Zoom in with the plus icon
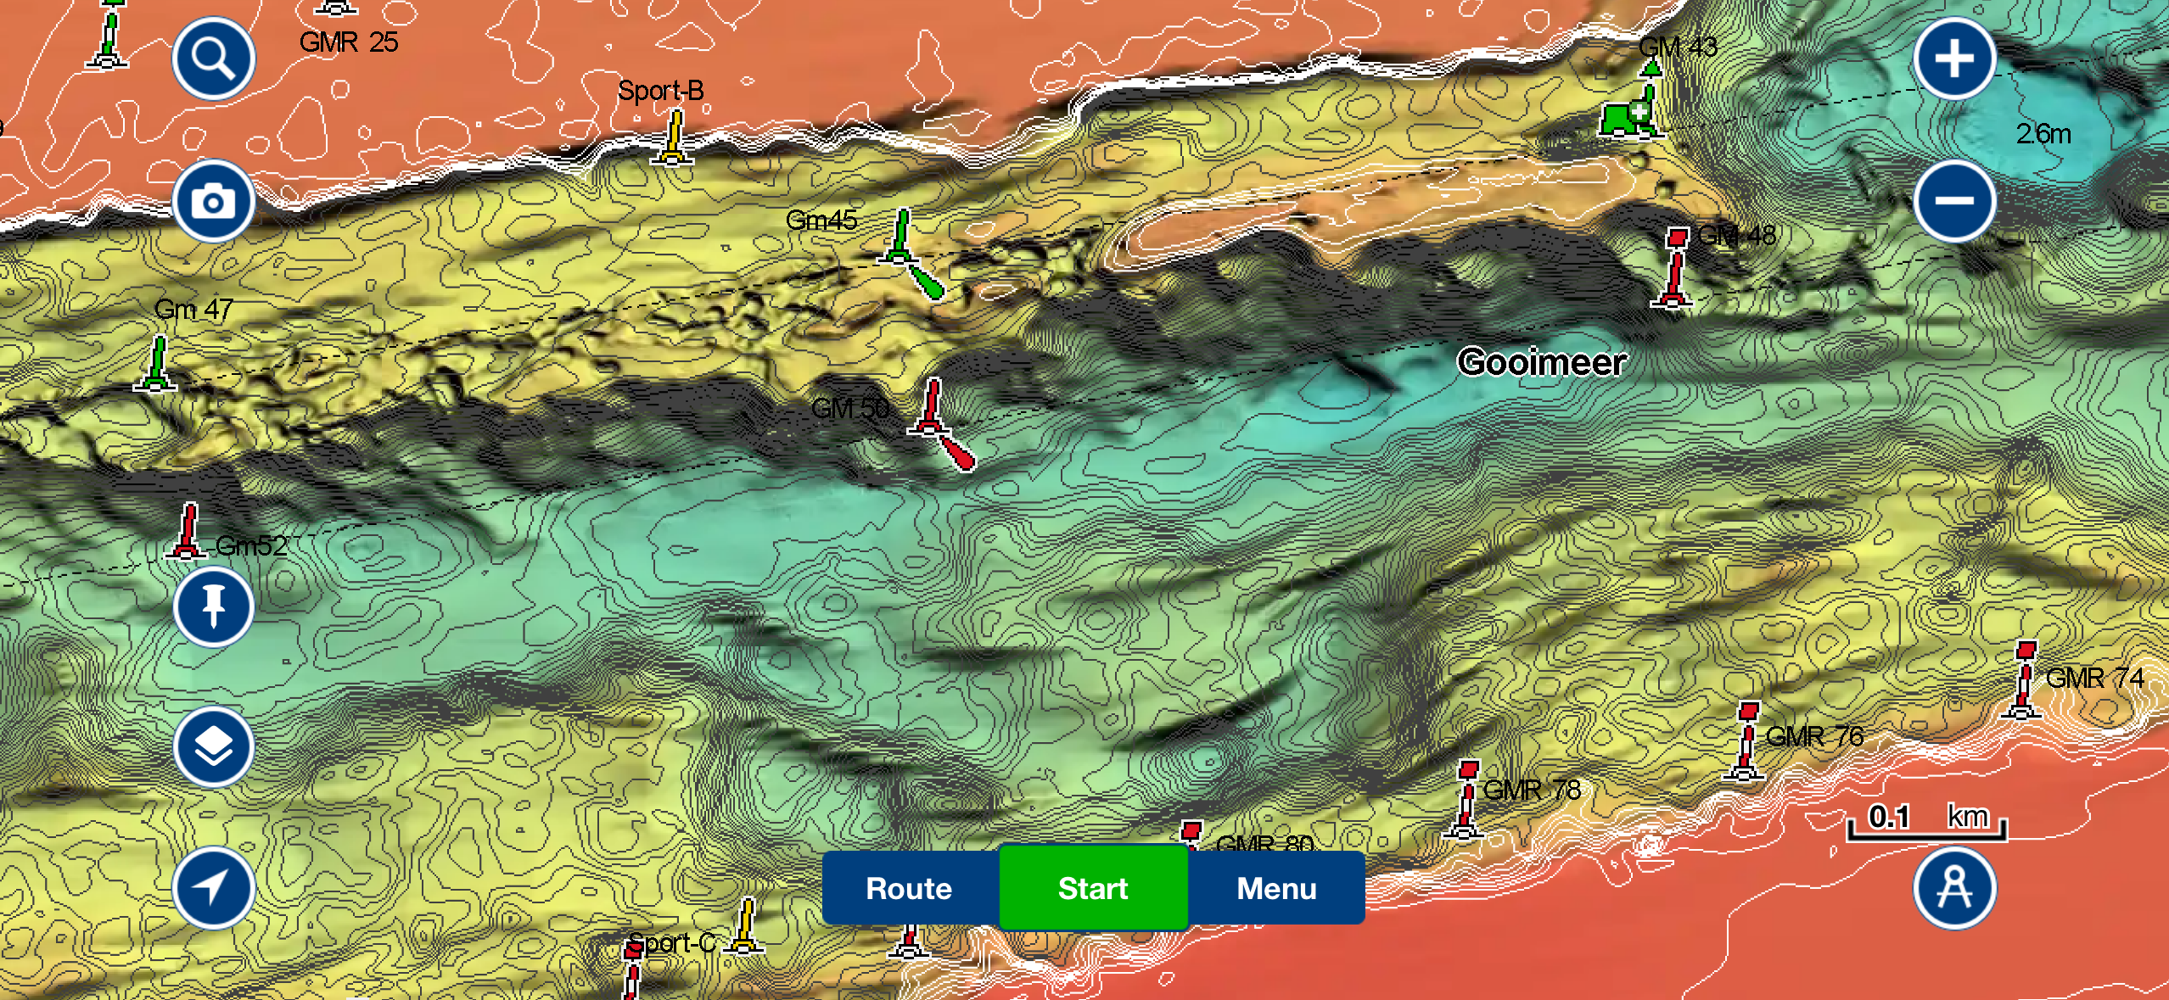This screenshot has width=2169, height=1000. click(x=1954, y=59)
